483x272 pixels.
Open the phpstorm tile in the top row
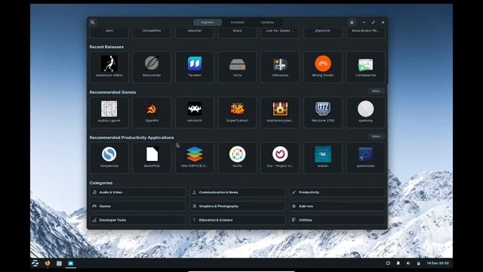coord(323,32)
